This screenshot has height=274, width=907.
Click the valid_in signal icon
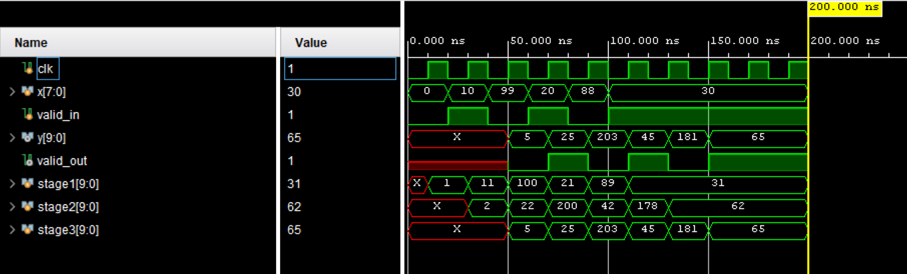(x=27, y=115)
